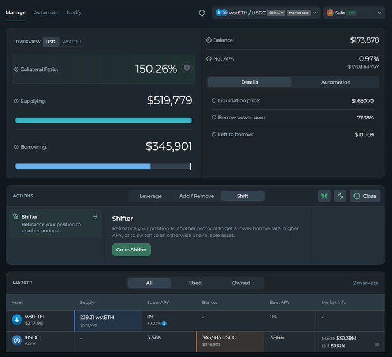Viewport: 392px width, 357px height.
Task: Click the green arrows icon button beside Close
Action: 340,196
